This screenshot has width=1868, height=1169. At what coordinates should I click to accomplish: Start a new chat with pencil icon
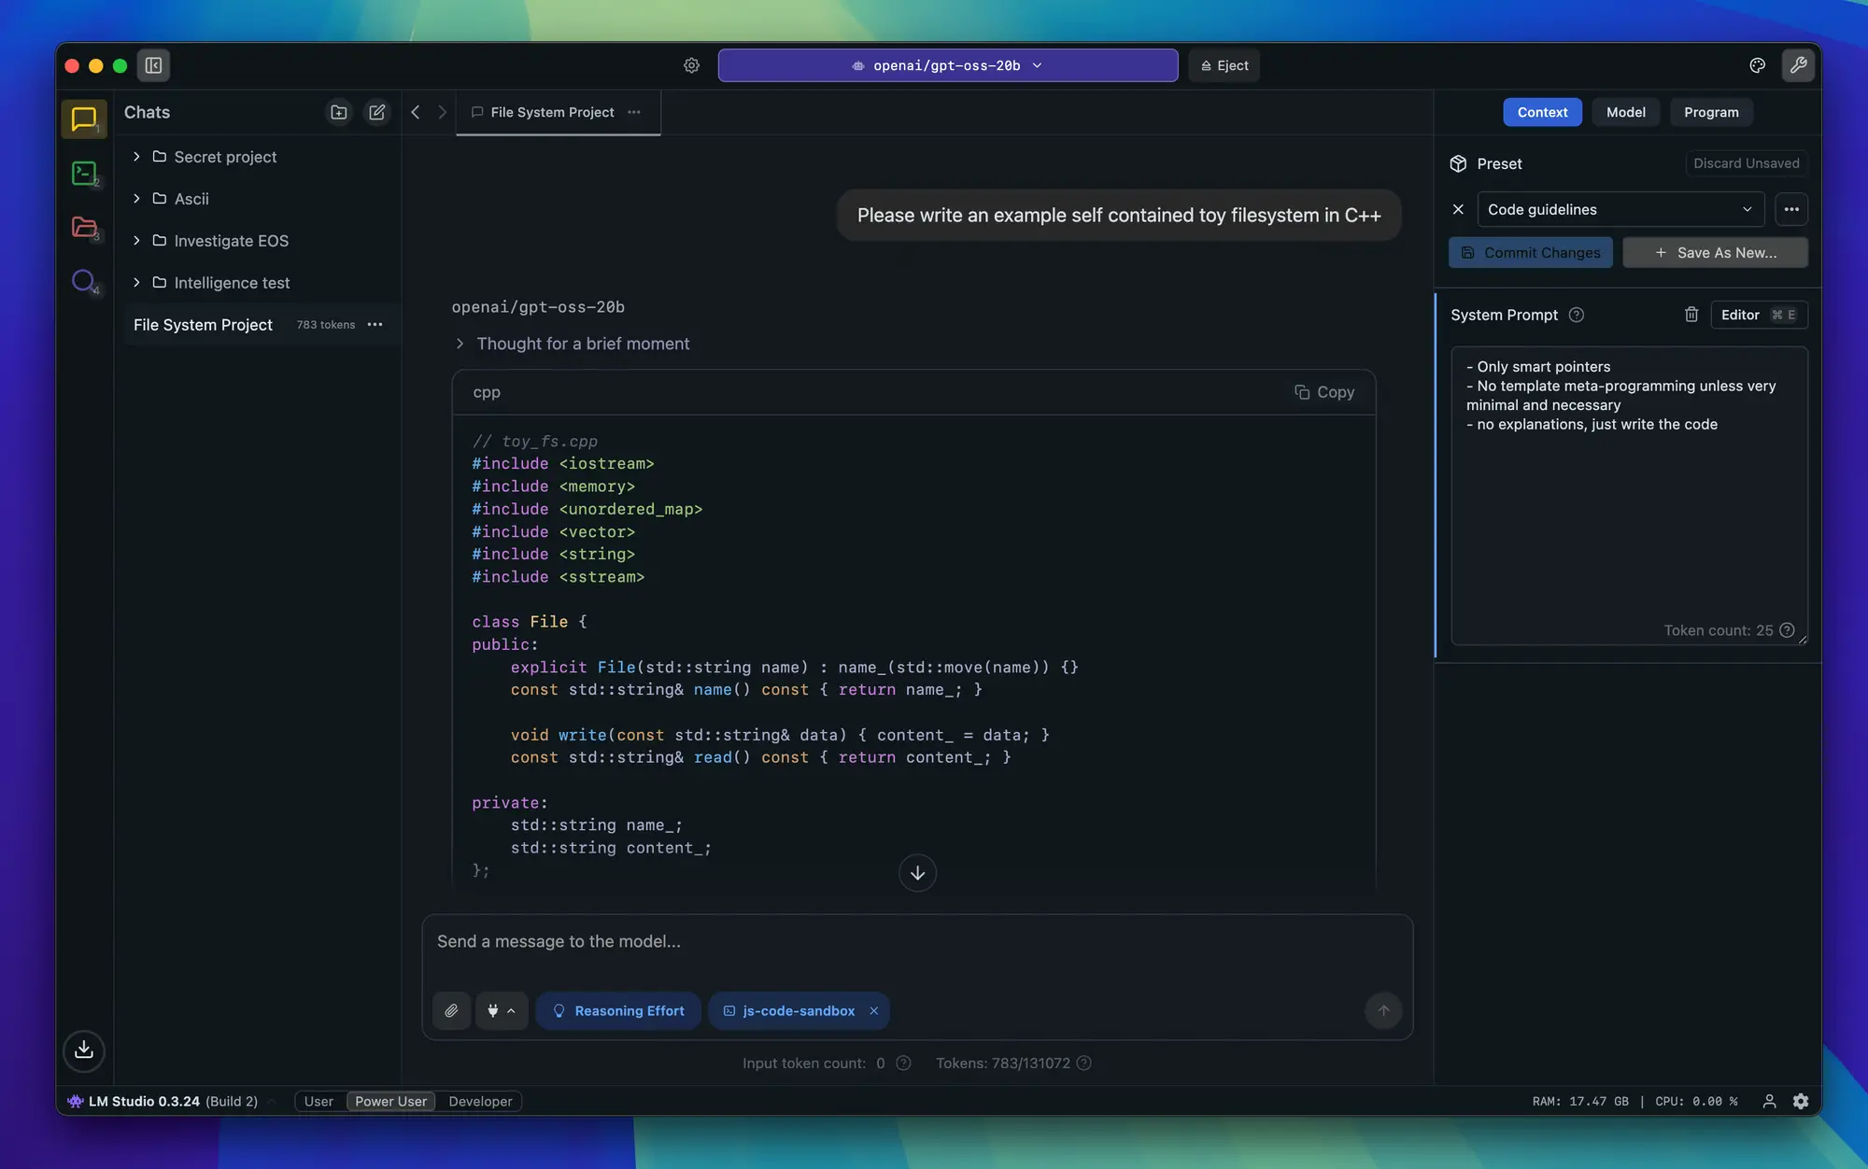[x=377, y=112]
